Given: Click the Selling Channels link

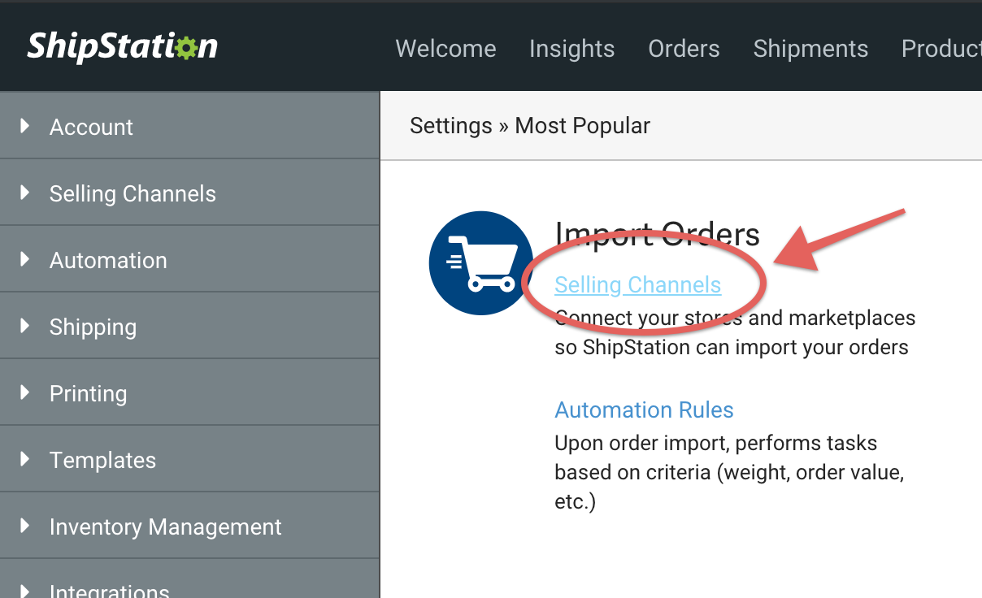Looking at the screenshot, I should [637, 285].
